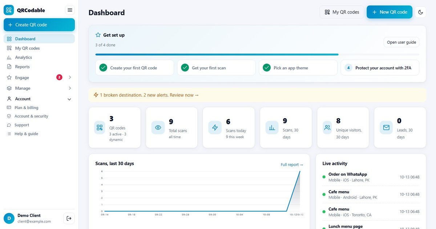
Task: Collapse sidebar with the hamburger menu icon
Action: pos(70,10)
